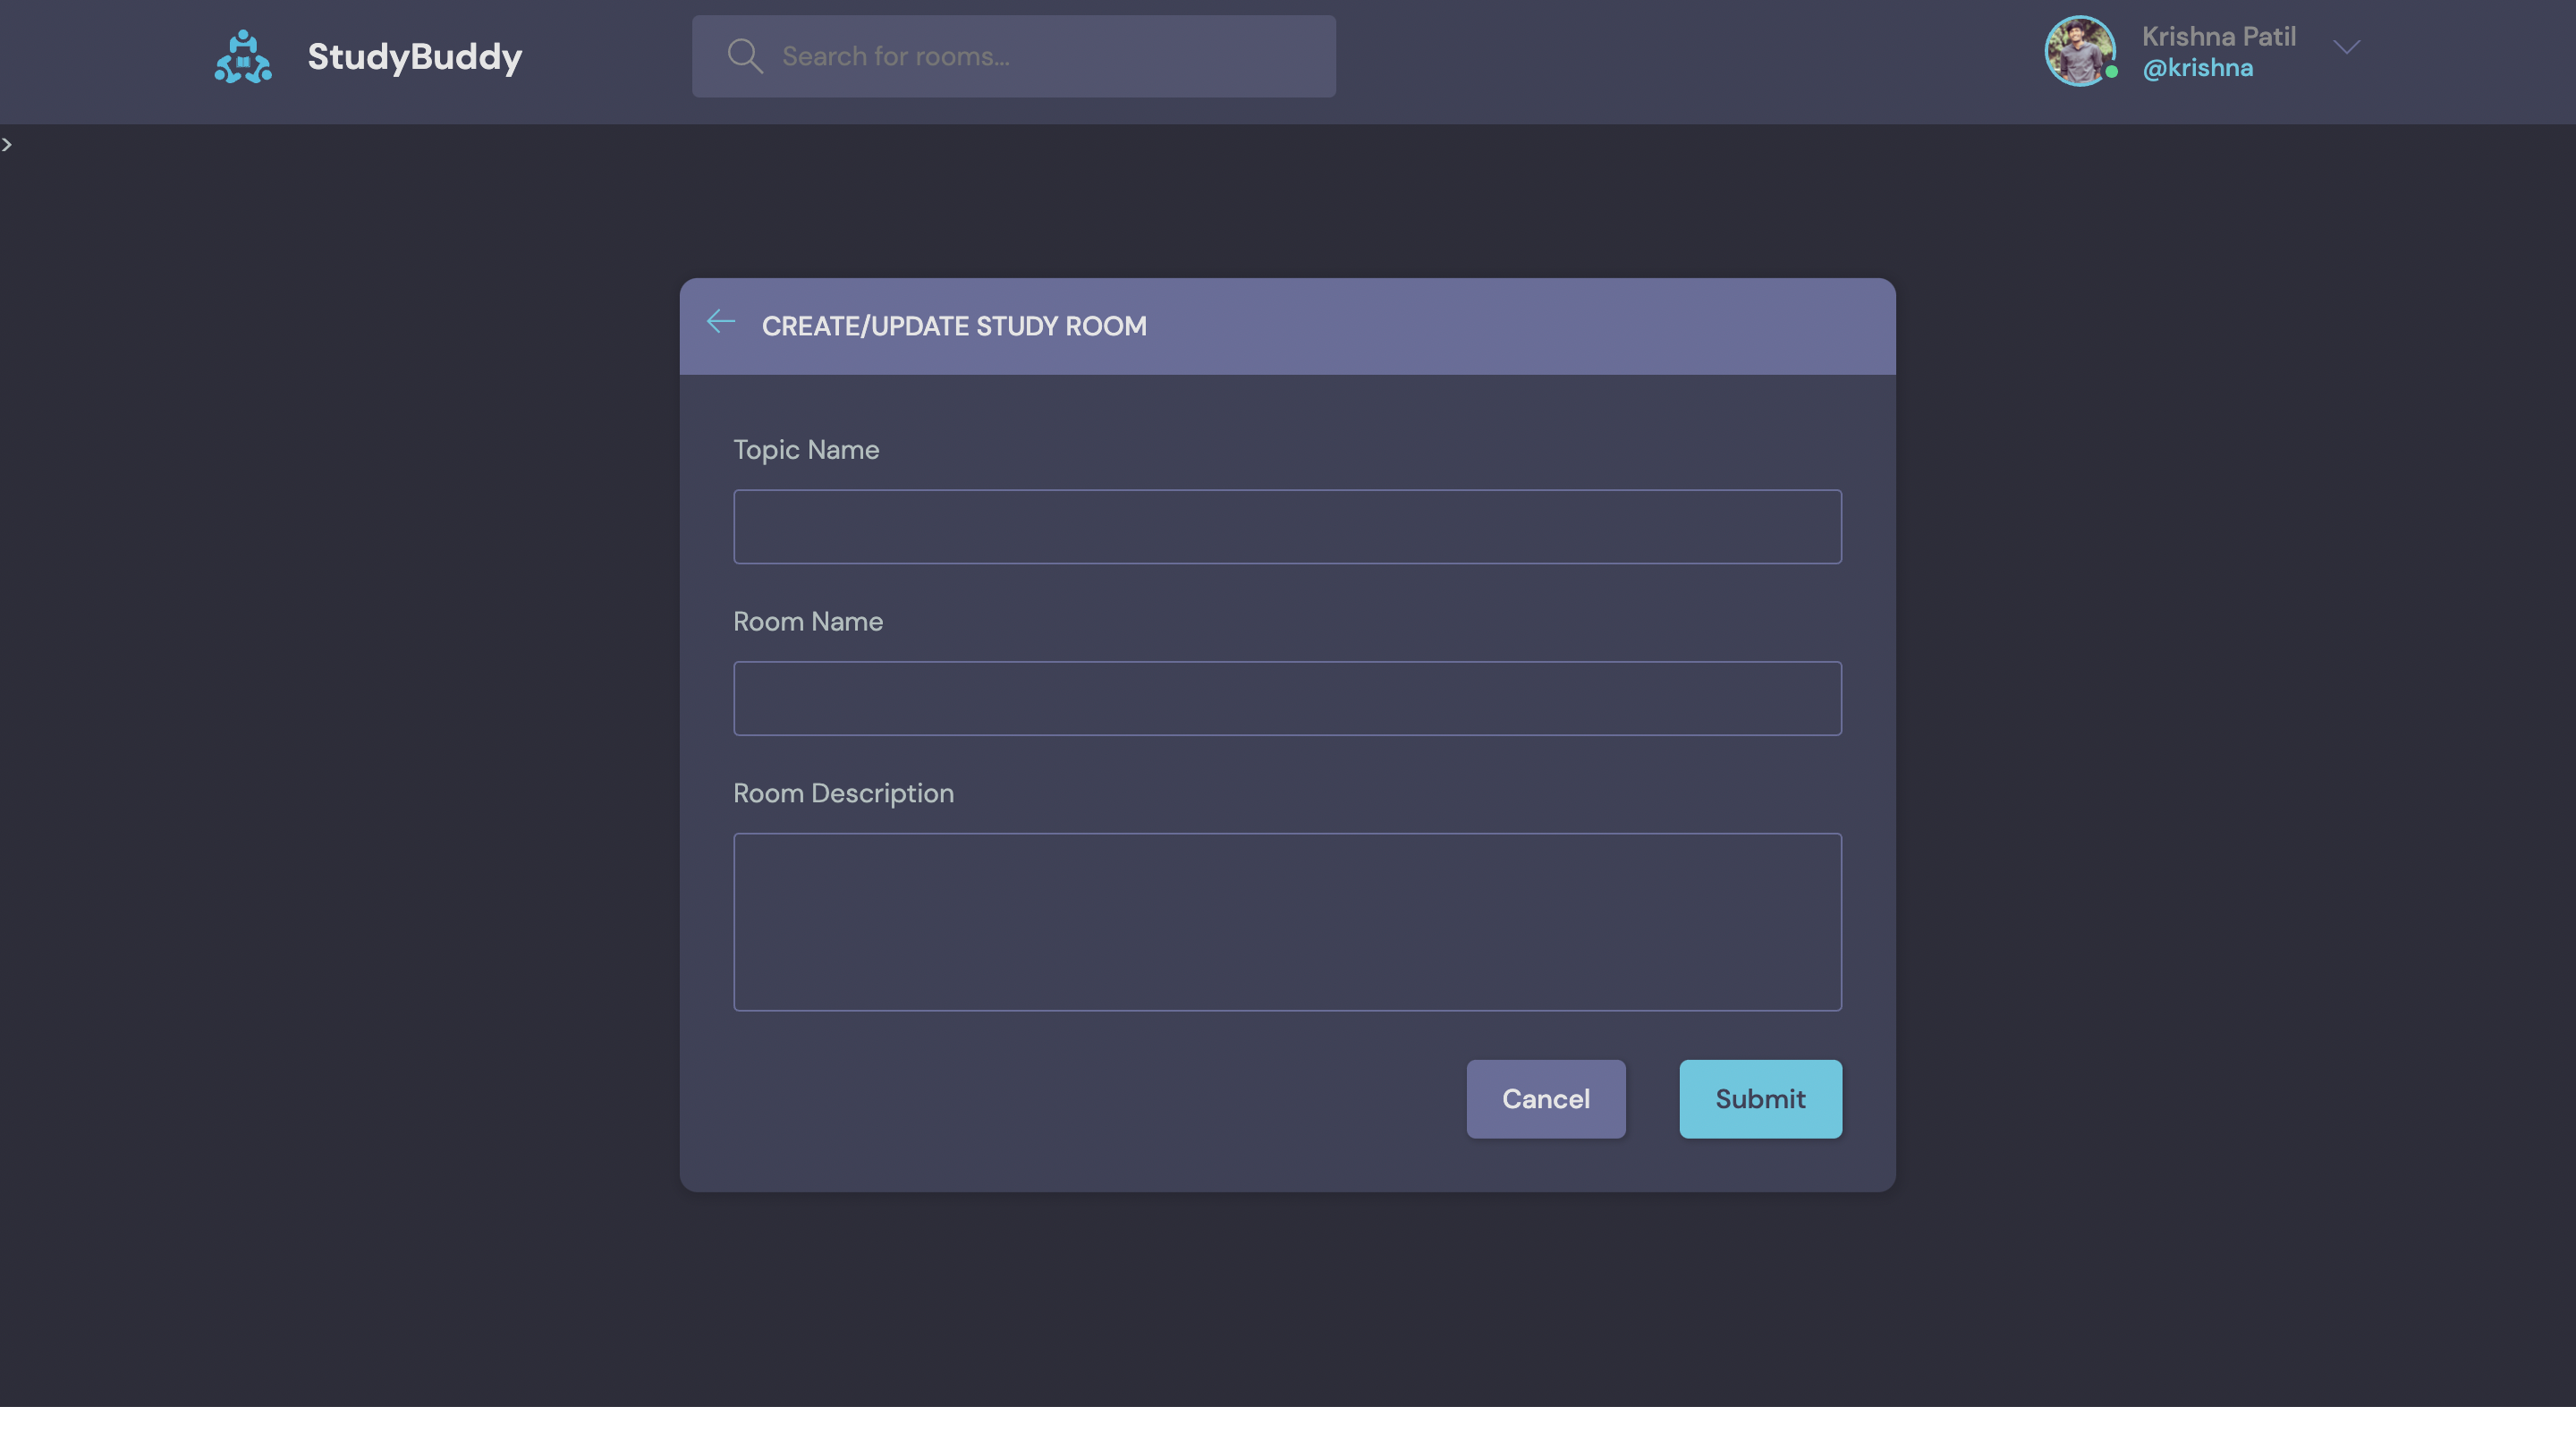
Task: Click the Search for rooms bar
Action: 1013,55
